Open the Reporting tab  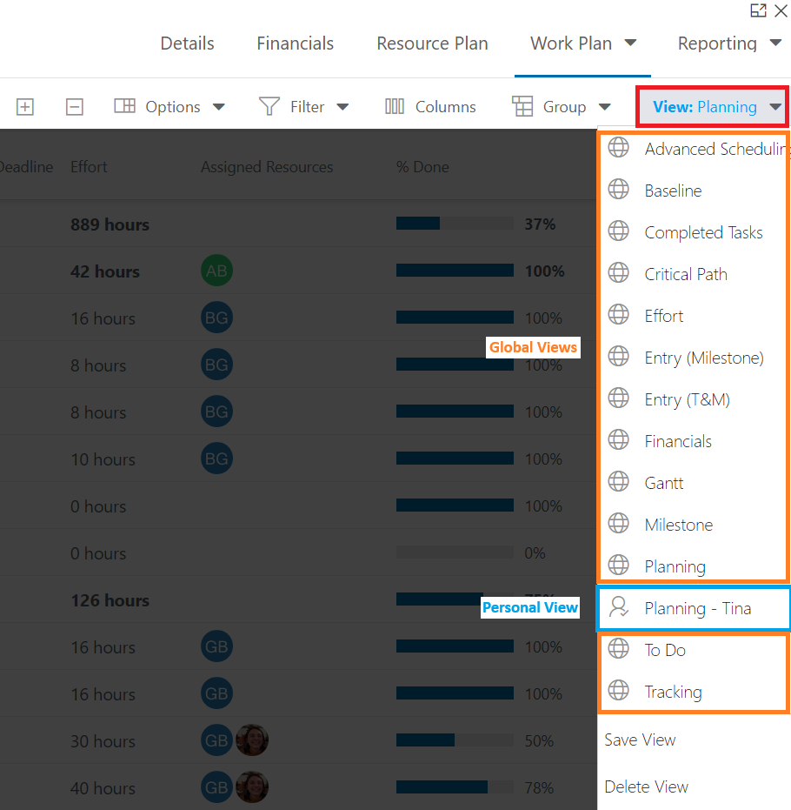coord(717,44)
